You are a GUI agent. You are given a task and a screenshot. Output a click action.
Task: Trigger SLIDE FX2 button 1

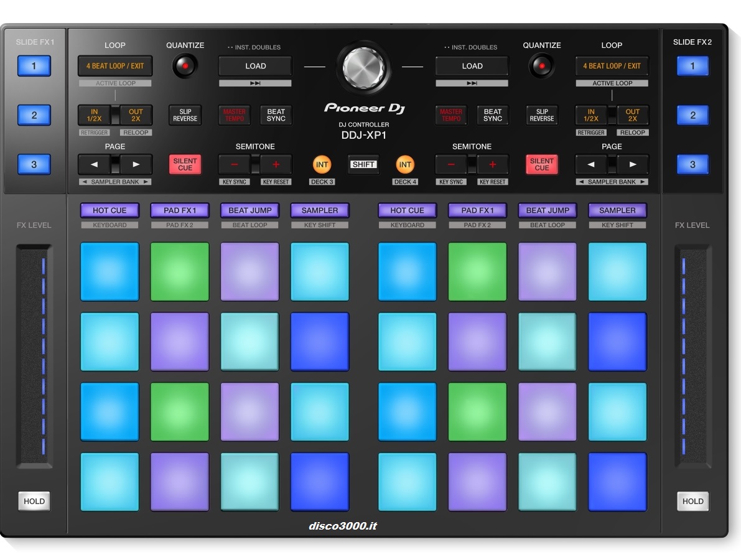[693, 66]
